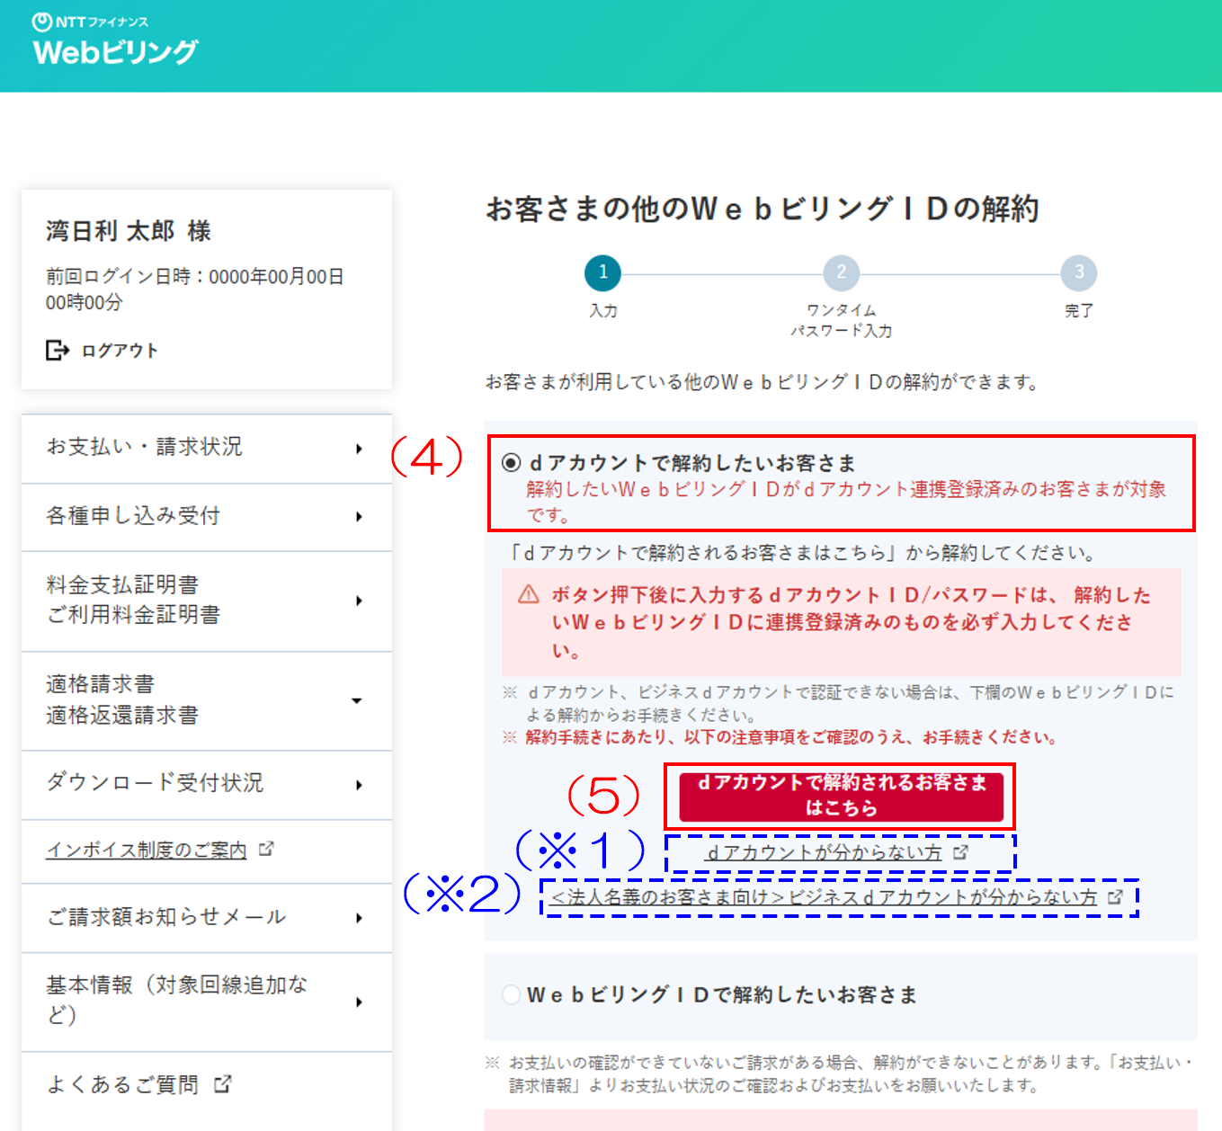1222x1131 pixels.
Task: Open the 各種申し込み受付 menu item
Action: pos(207,517)
